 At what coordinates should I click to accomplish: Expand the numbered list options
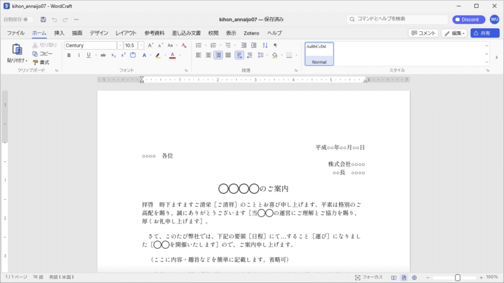(220, 45)
